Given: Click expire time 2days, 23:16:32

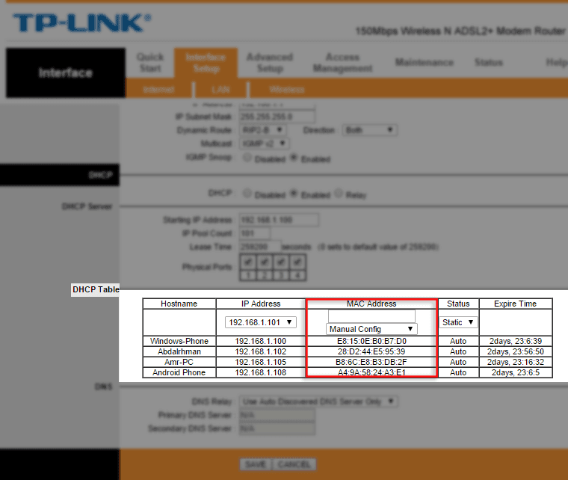Looking at the screenshot, I should tap(516, 362).
